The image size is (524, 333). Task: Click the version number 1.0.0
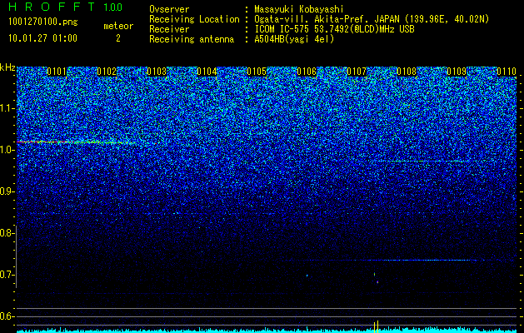(x=112, y=7)
